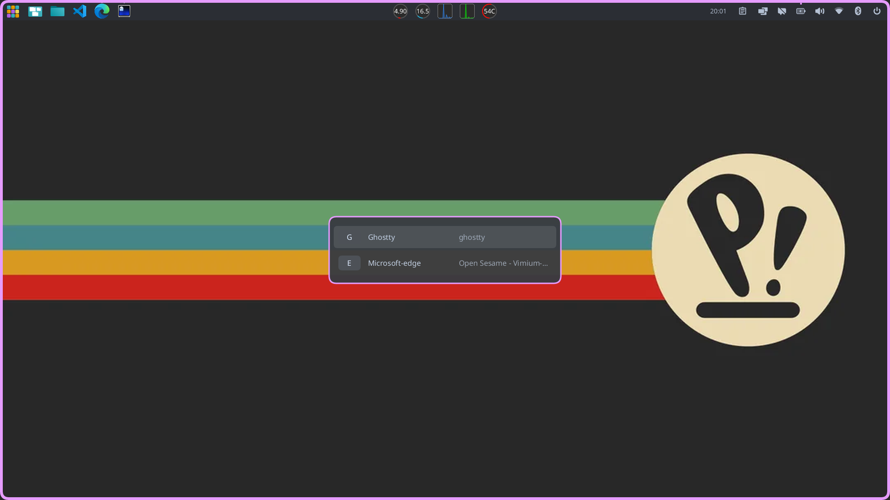Open the Wi-Fi network menu
The image size is (890, 500).
coord(839,11)
